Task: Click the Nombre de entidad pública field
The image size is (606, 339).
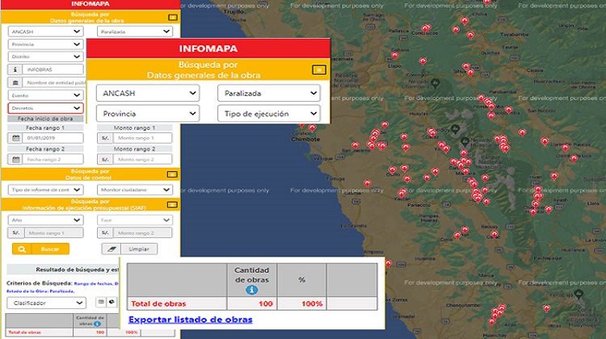Action: click(x=54, y=82)
